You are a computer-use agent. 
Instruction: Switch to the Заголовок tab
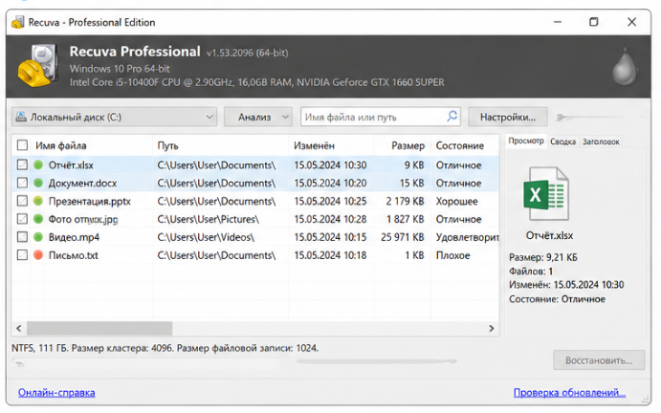[601, 141]
